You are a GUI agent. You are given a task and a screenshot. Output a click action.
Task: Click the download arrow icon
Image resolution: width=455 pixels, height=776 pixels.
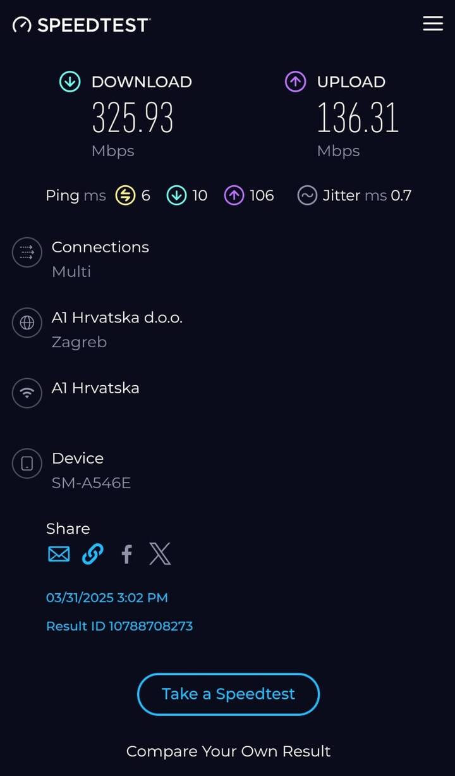pyautogui.click(x=70, y=82)
